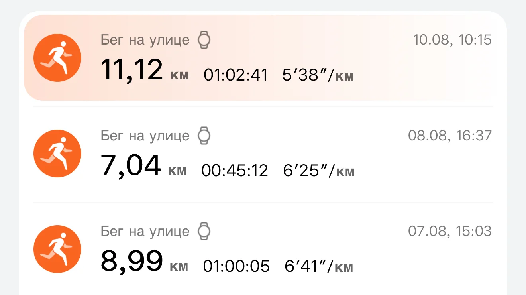Click the watch icon on the 07.08 run

(x=204, y=231)
